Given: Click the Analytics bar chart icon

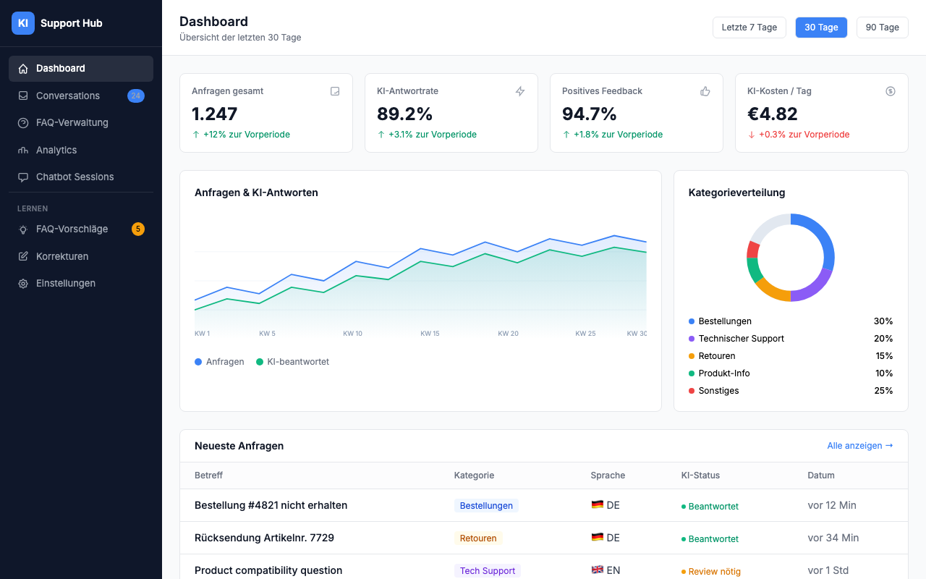Looking at the screenshot, I should click(23, 150).
